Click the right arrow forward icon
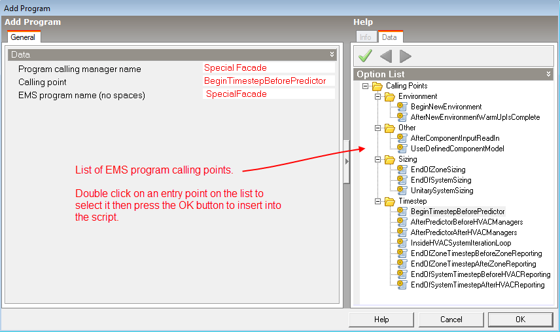This screenshot has height=332, width=560. click(x=406, y=56)
